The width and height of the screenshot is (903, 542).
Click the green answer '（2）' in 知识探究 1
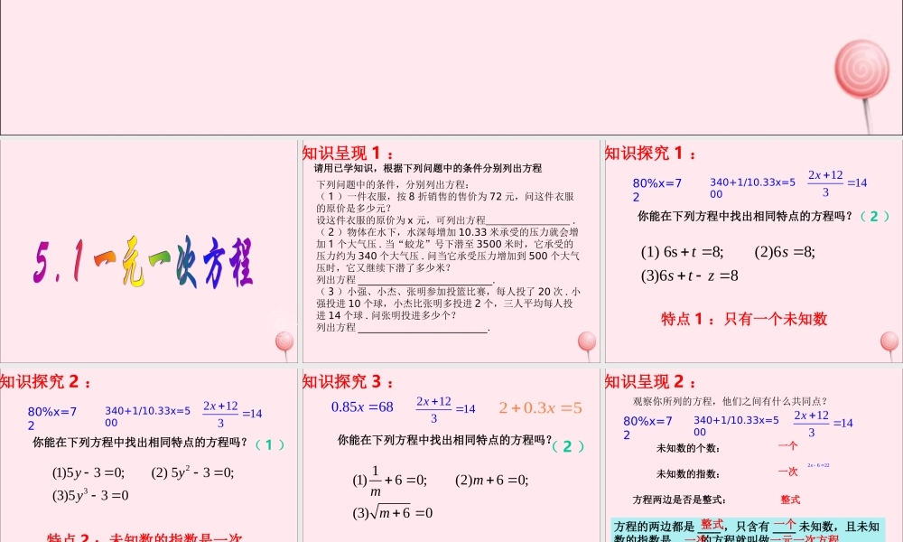874,216
